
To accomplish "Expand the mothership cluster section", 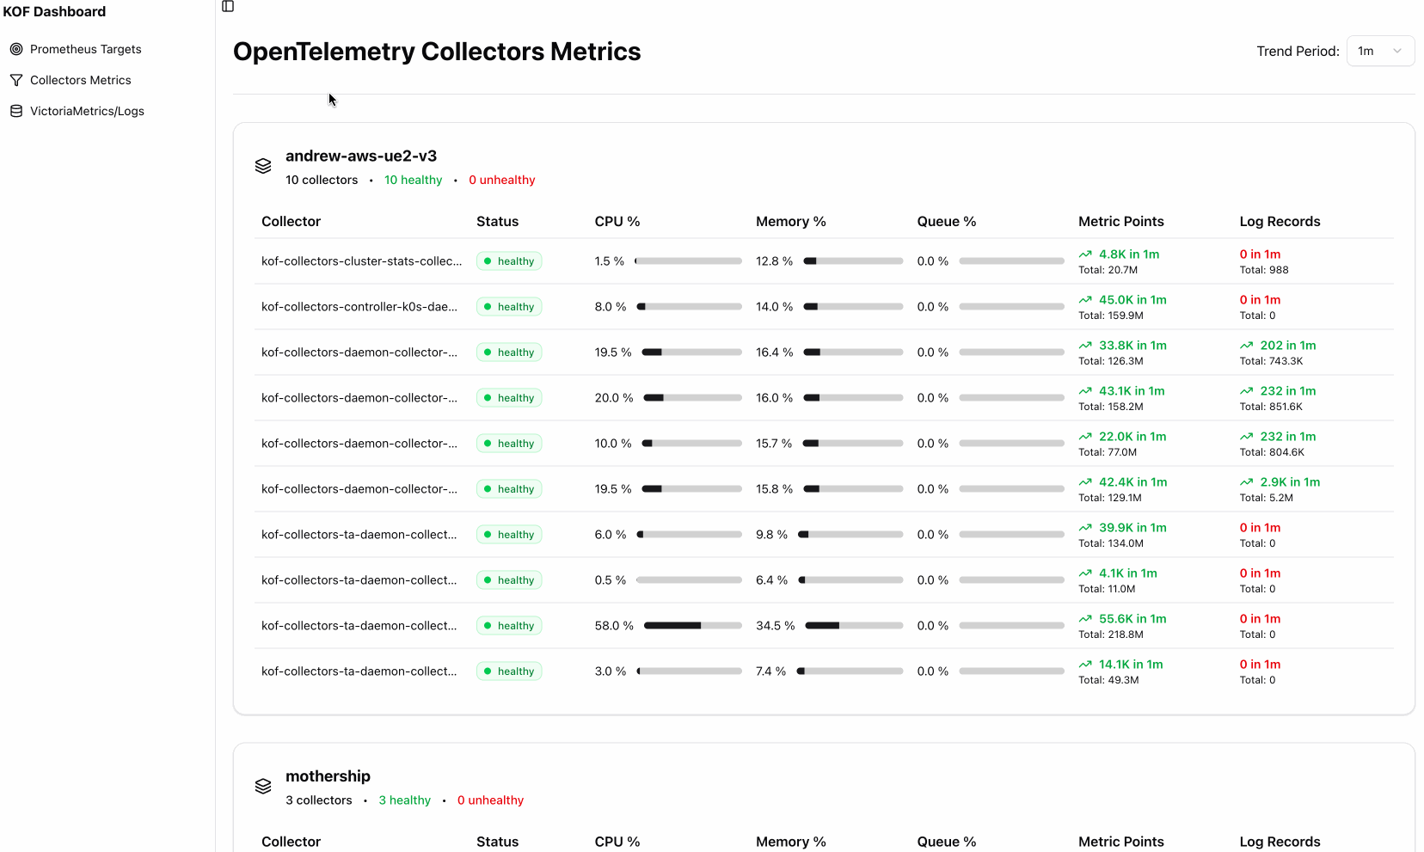I will [328, 775].
